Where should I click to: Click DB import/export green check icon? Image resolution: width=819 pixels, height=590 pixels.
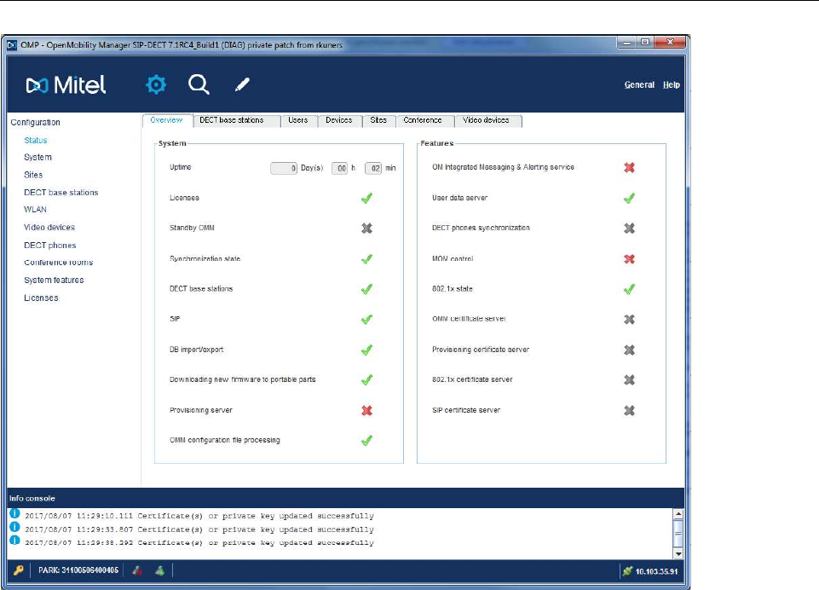(x=366, y=350)
